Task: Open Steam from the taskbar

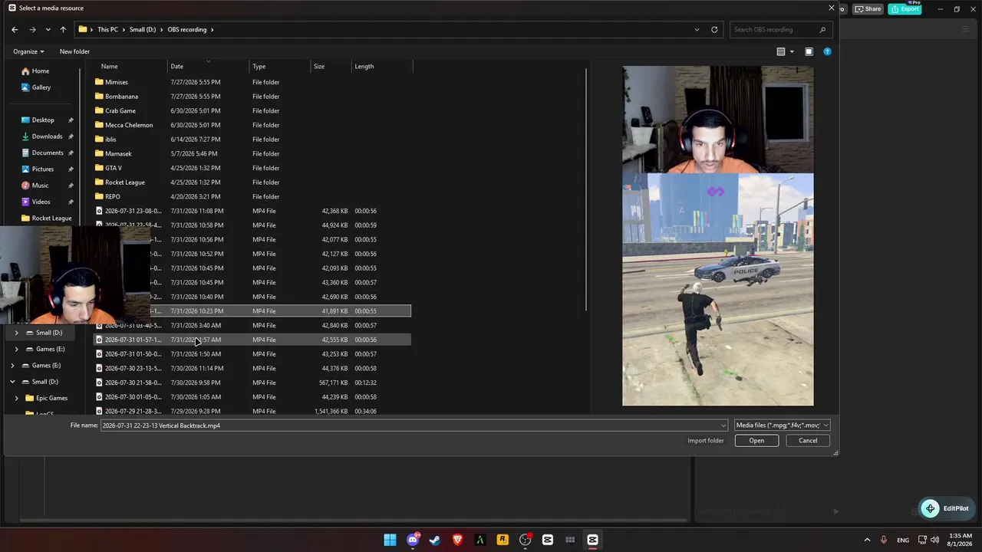Action: [x=435, y=540]
